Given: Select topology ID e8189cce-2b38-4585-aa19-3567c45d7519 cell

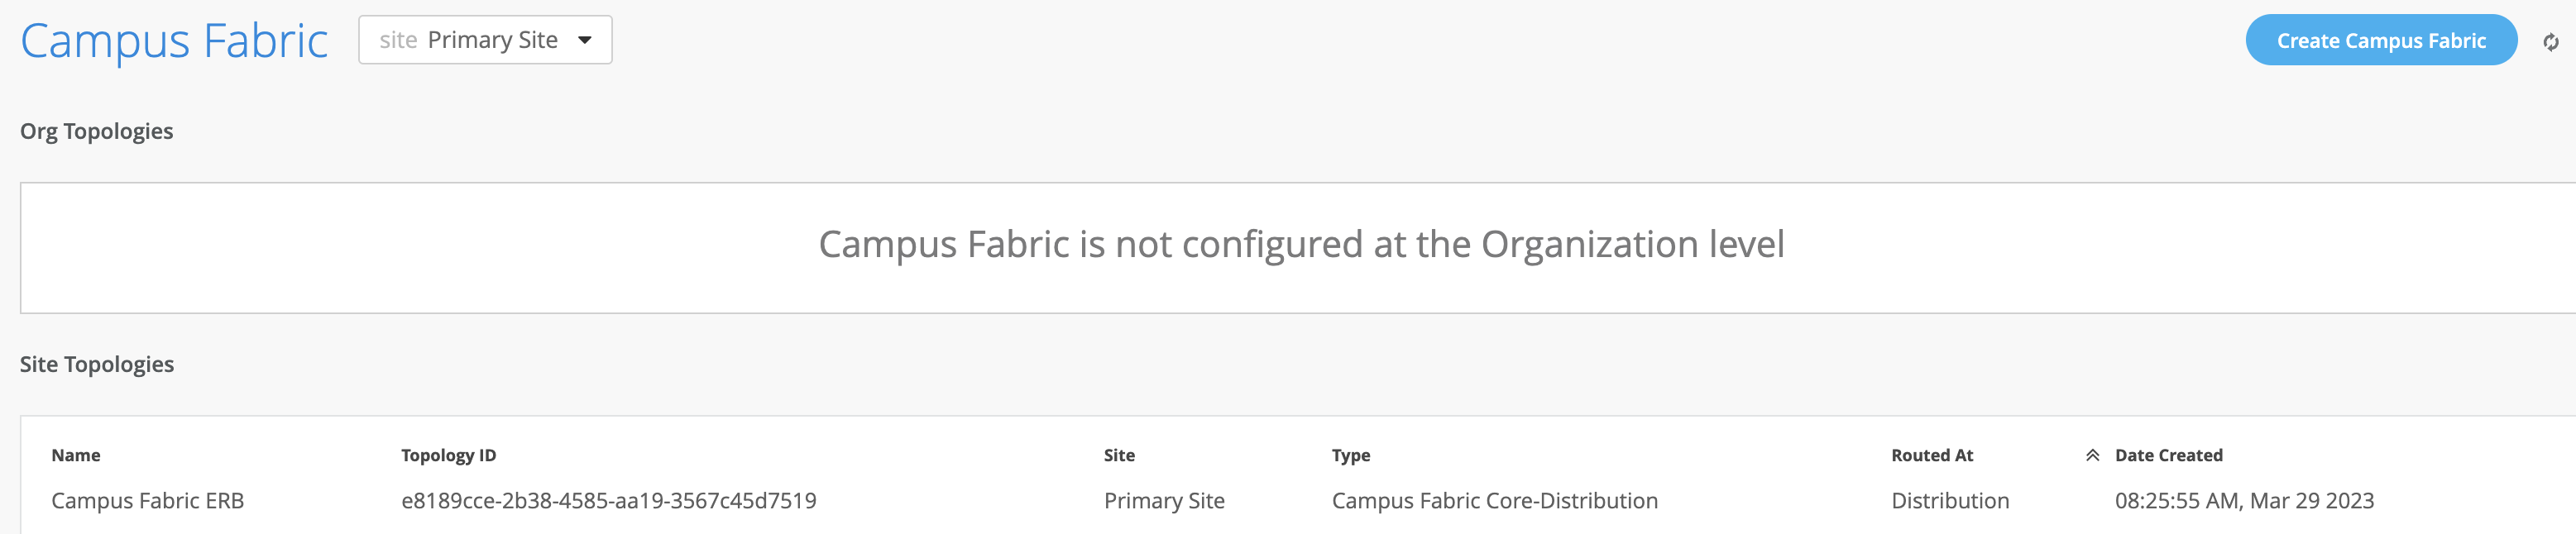Looking at the screenshot, I should tap(608, 501).
